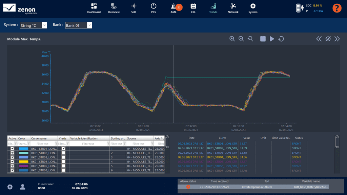Click the yellow color swatch of BK01_STR04
The image size is (347, 195).
click(23, 161)
